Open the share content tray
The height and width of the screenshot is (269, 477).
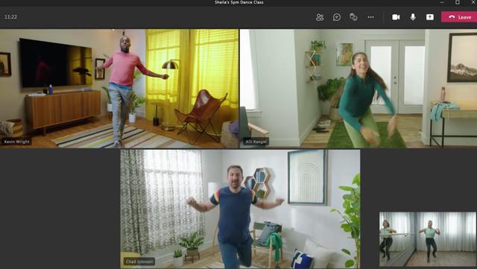pos(429,17)
